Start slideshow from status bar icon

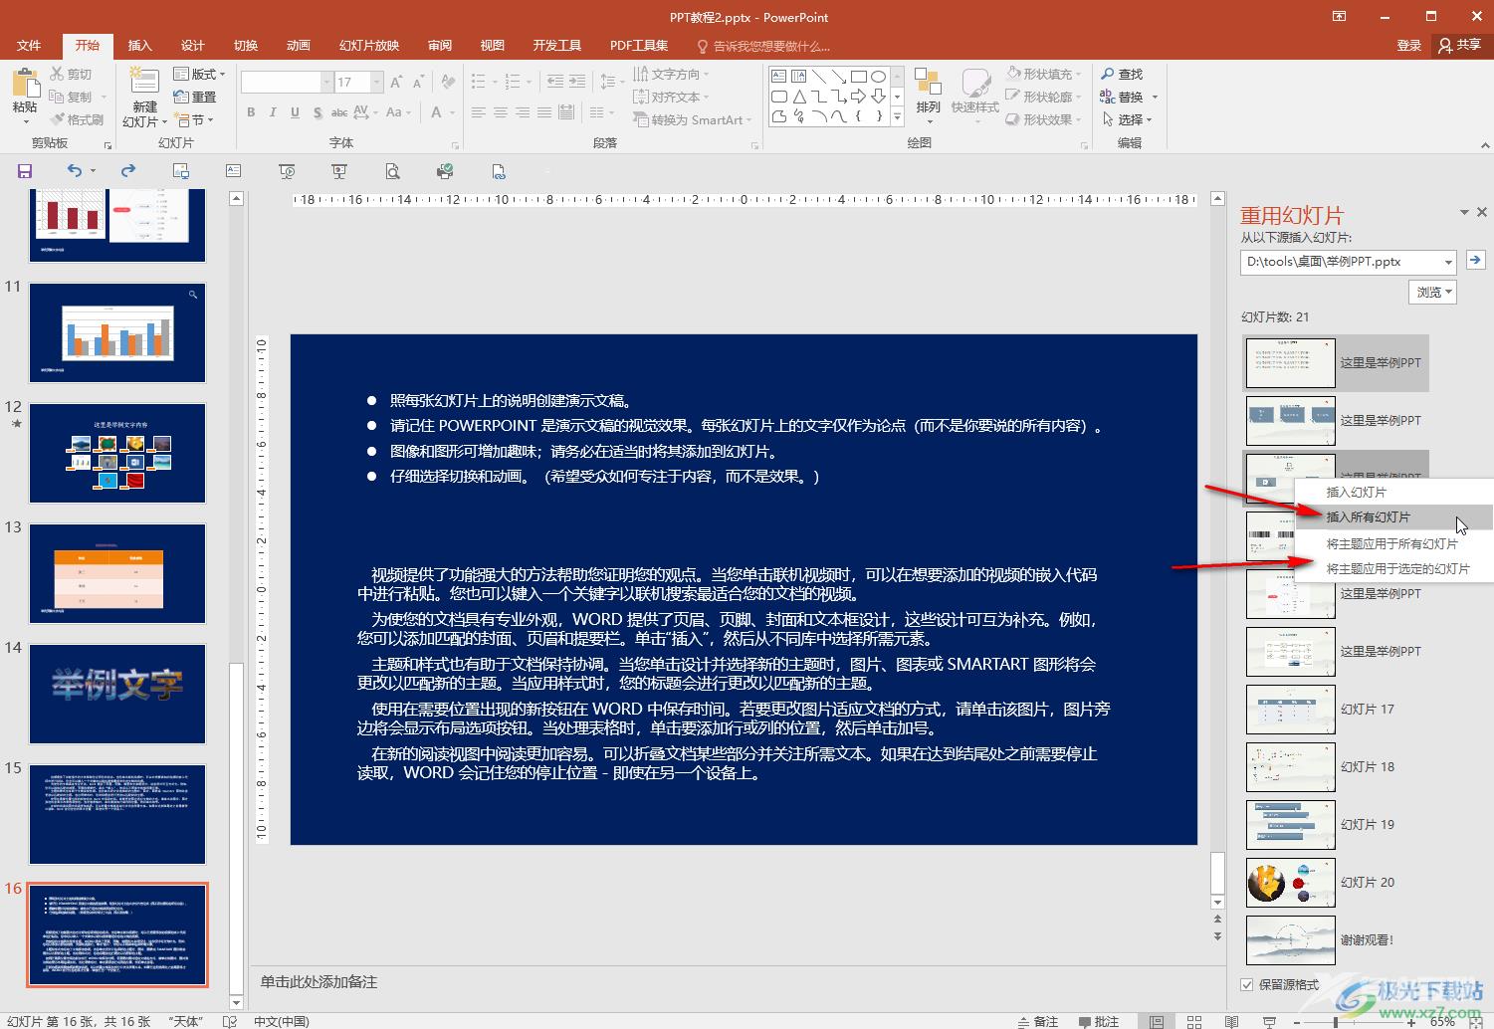[x=1269, y=1021]
